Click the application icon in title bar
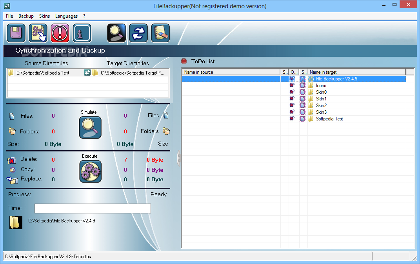The image size is (420, 264). [x=7, y=5]
